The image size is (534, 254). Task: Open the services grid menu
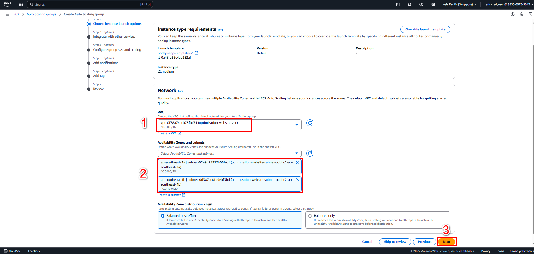[21, 4]
